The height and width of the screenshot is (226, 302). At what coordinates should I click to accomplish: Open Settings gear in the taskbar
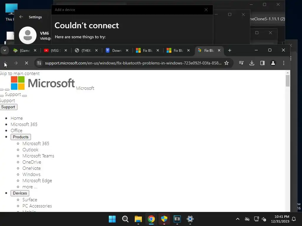(x=190, y=219)
